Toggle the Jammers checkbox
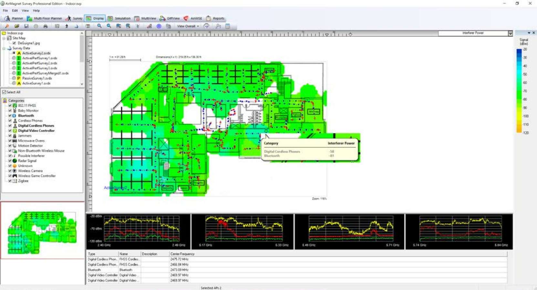 coord(10,136)
